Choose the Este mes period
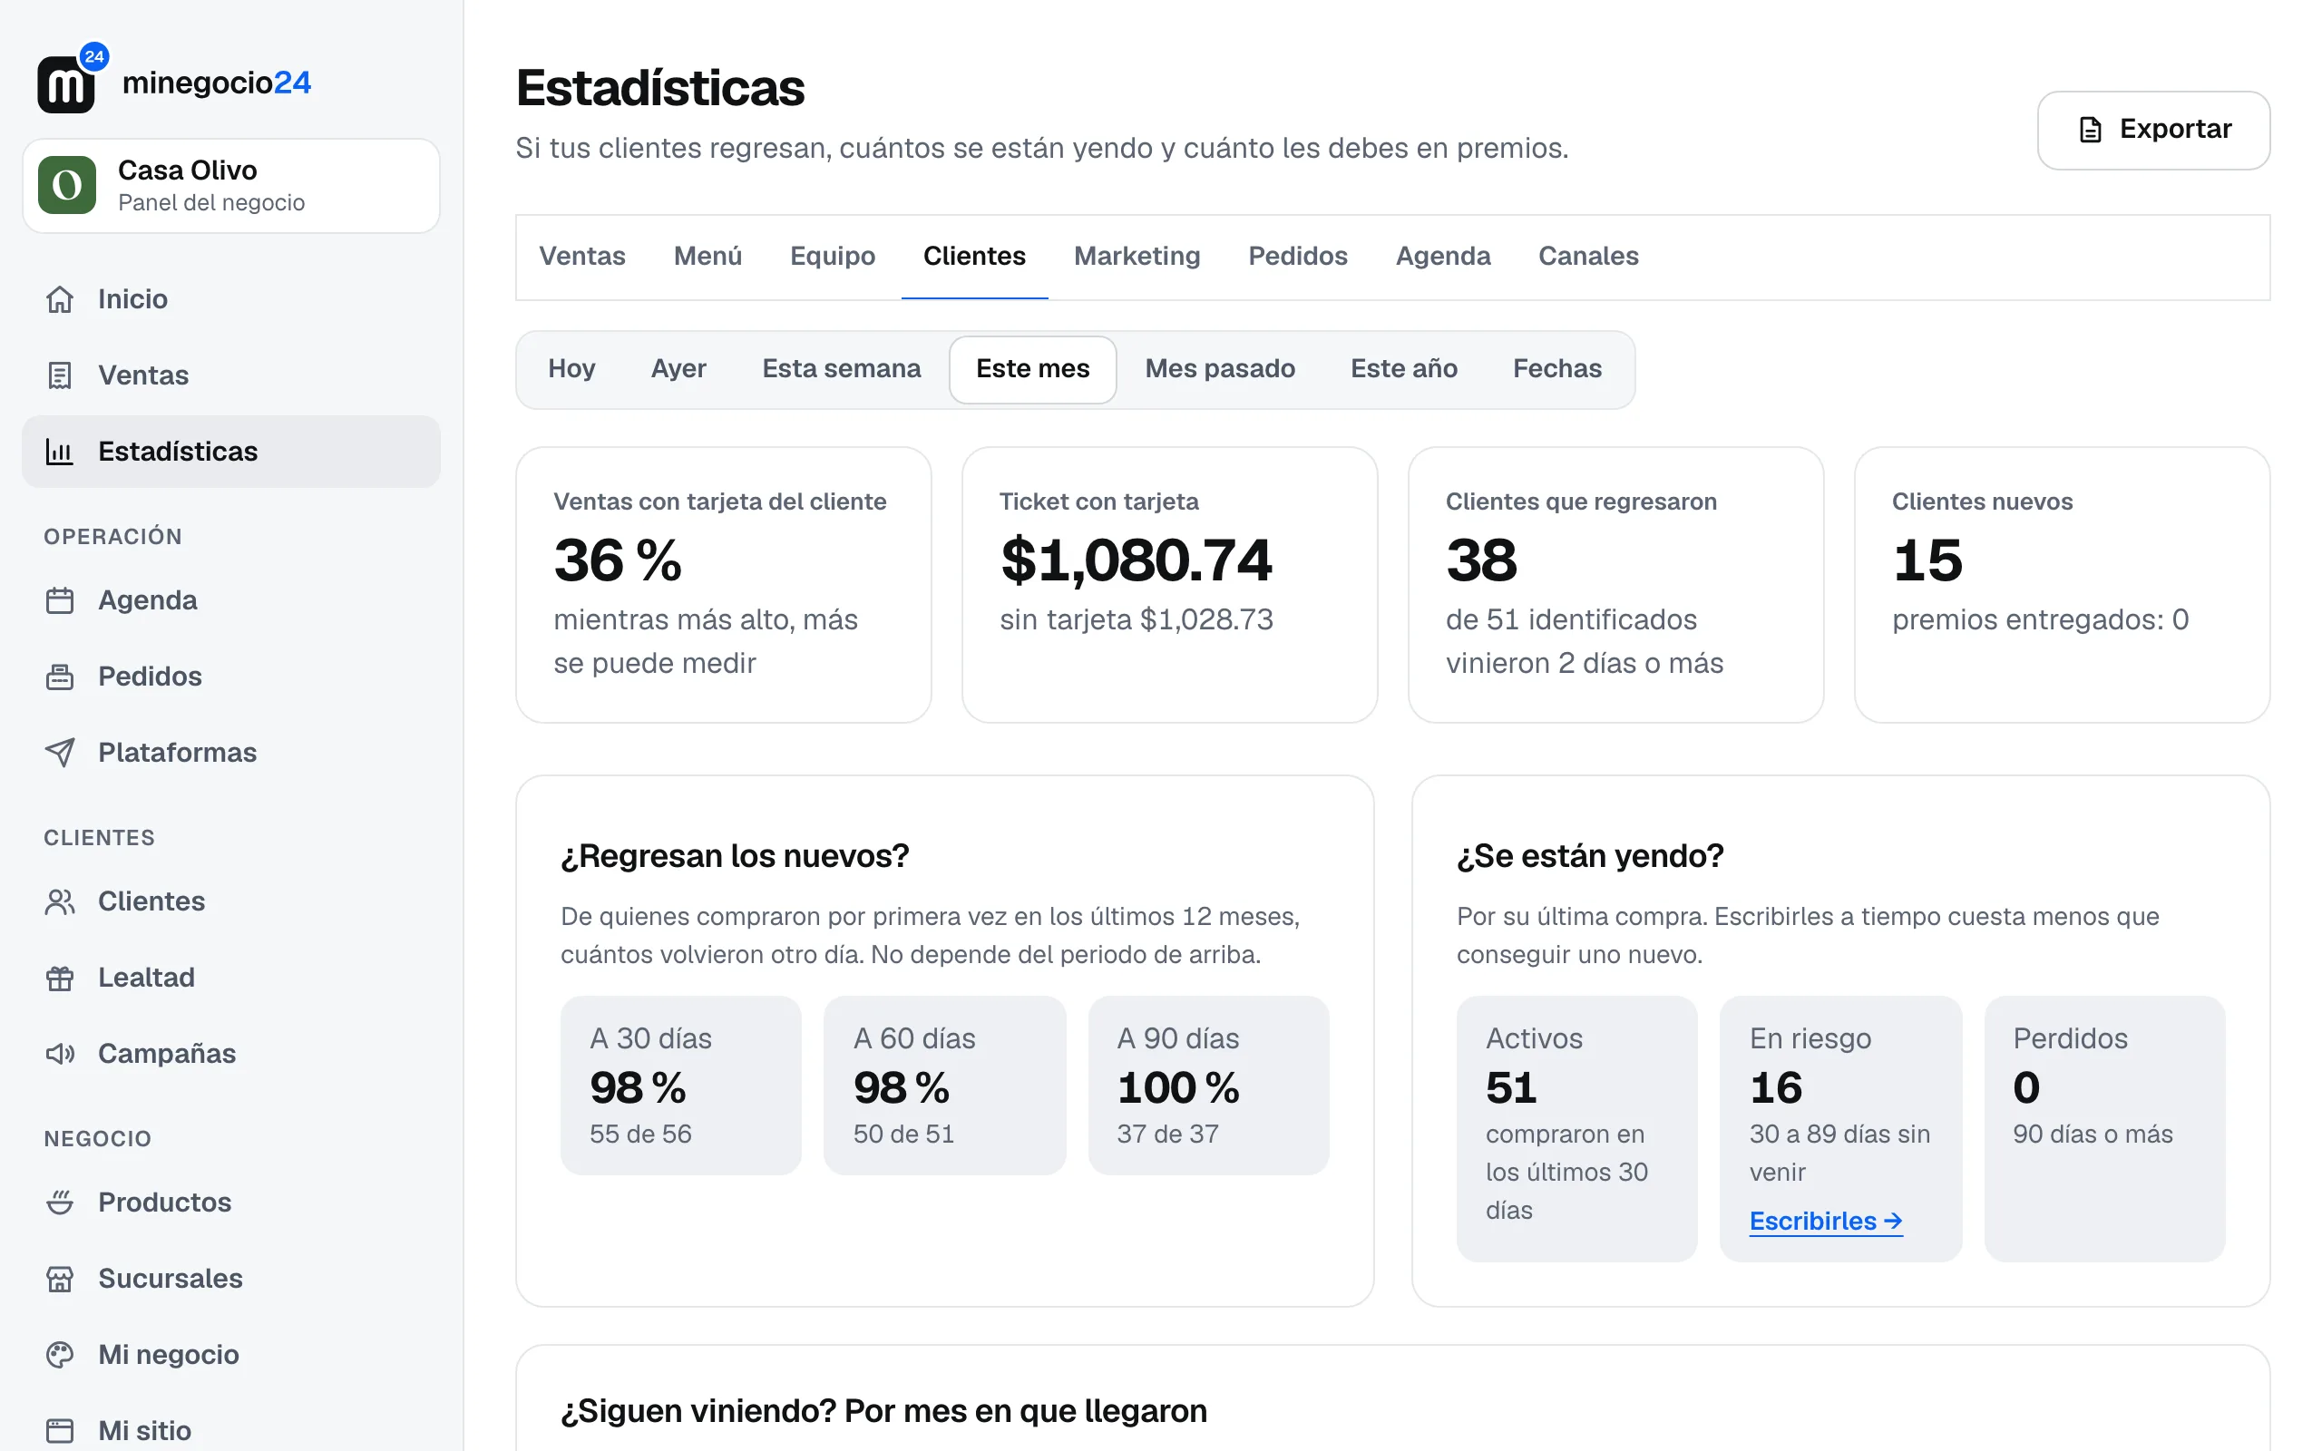This screenshot has width=2322, height=1451. pyautogui.click(x=1032, y=369)
